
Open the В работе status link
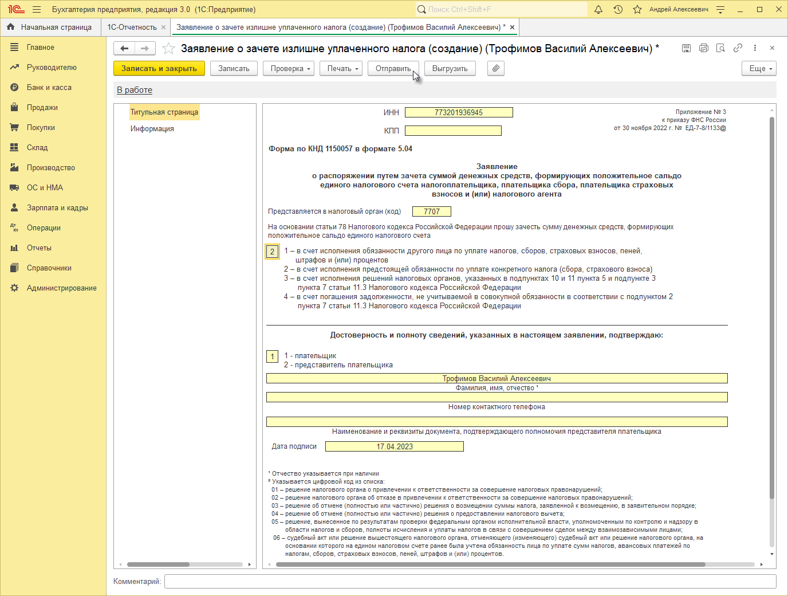point(135,90)
